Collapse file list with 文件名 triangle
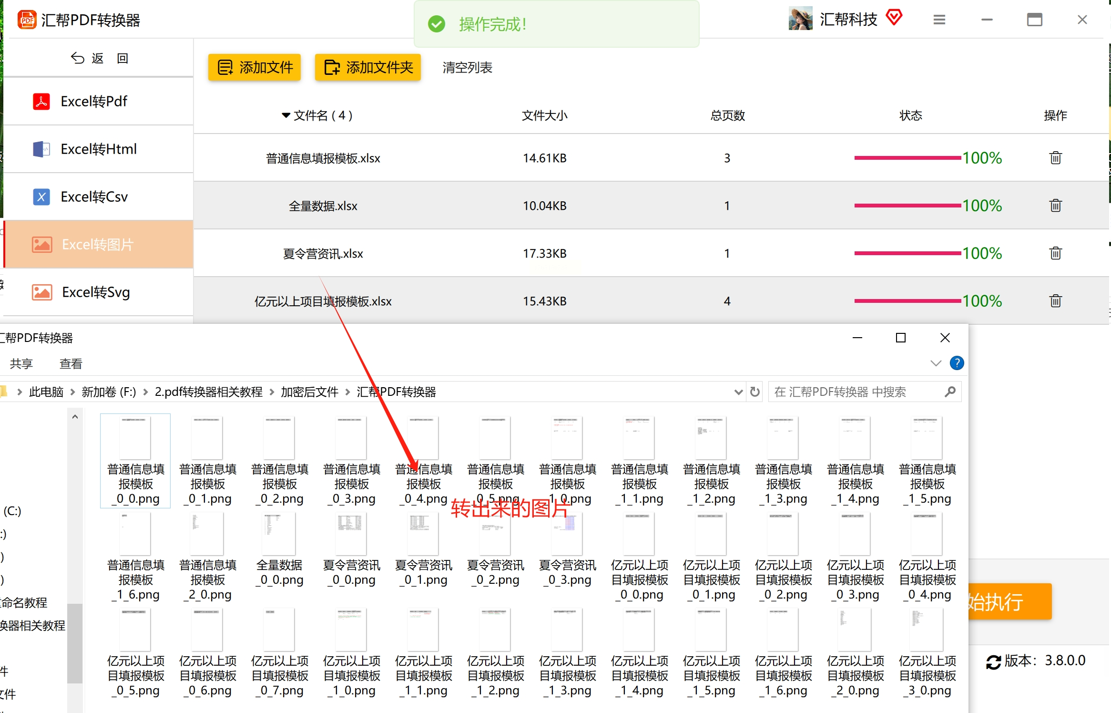1111x713 pixels. 286,115
